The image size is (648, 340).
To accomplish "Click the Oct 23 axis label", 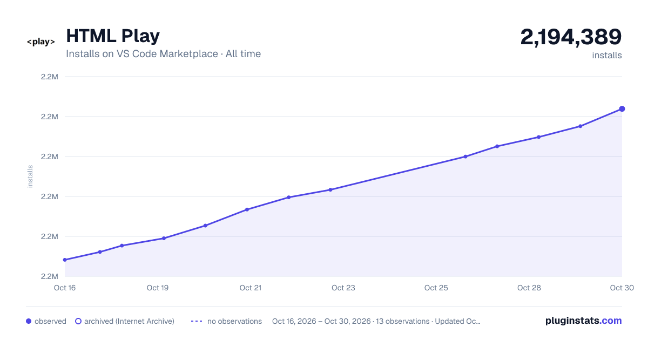I will [x=343, y=288].
